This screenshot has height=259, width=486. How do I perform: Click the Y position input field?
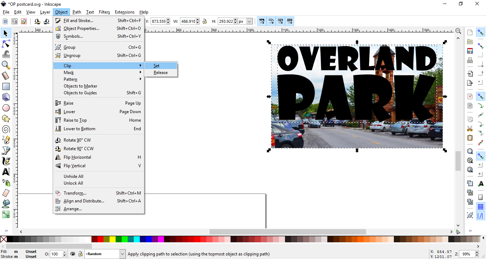[159, 21]
